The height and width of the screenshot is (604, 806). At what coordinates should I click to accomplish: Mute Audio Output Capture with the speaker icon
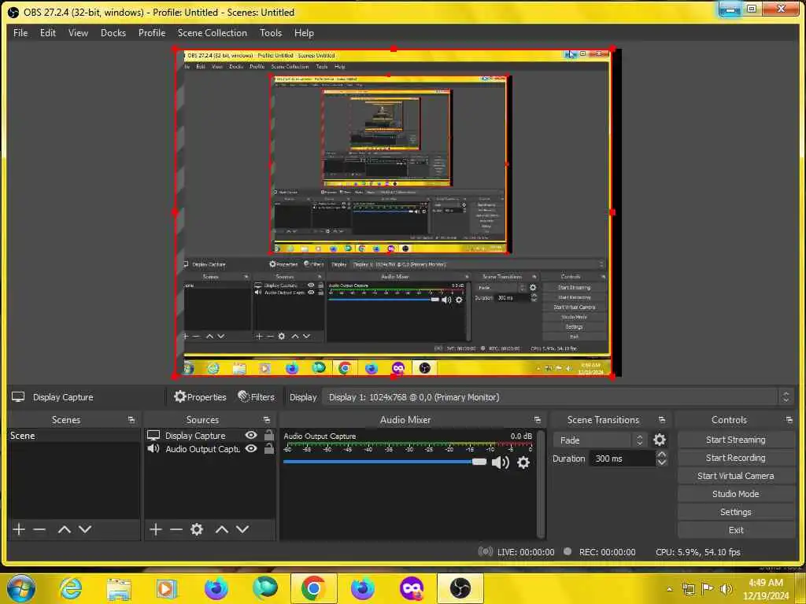pos(500,462)
